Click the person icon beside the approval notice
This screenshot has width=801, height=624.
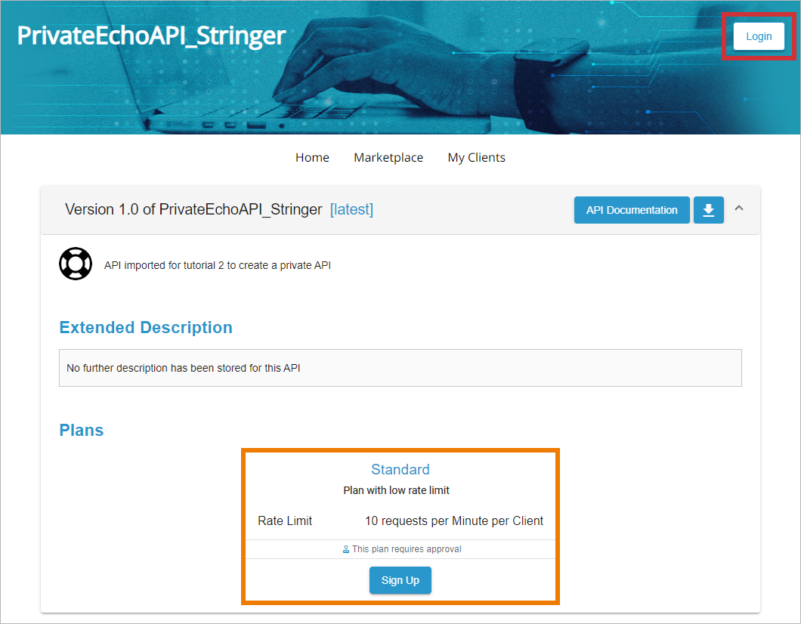(346, 549)
